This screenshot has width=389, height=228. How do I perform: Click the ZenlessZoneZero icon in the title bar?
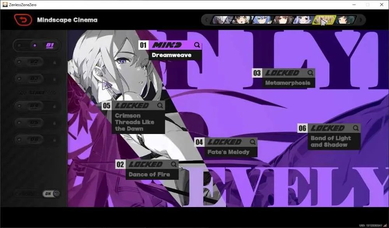tap(5, 4)
